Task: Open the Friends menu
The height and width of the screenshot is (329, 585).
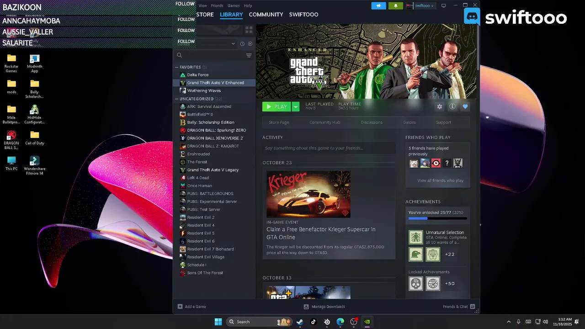Action: (217, 5)
